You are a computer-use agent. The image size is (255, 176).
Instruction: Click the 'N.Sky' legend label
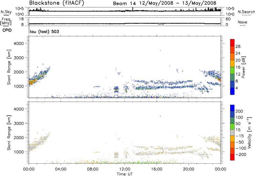pos(6,12)
